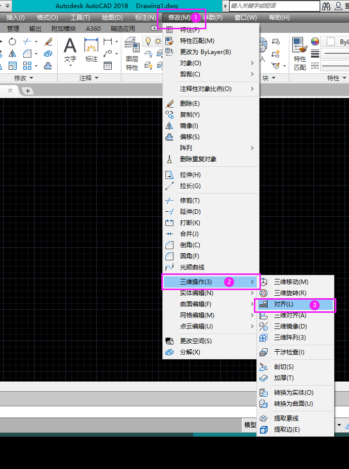Expand the 曲面编辑(F) submenu
Viewport: 349px width, 469px height.
click(x=211, y=304)
